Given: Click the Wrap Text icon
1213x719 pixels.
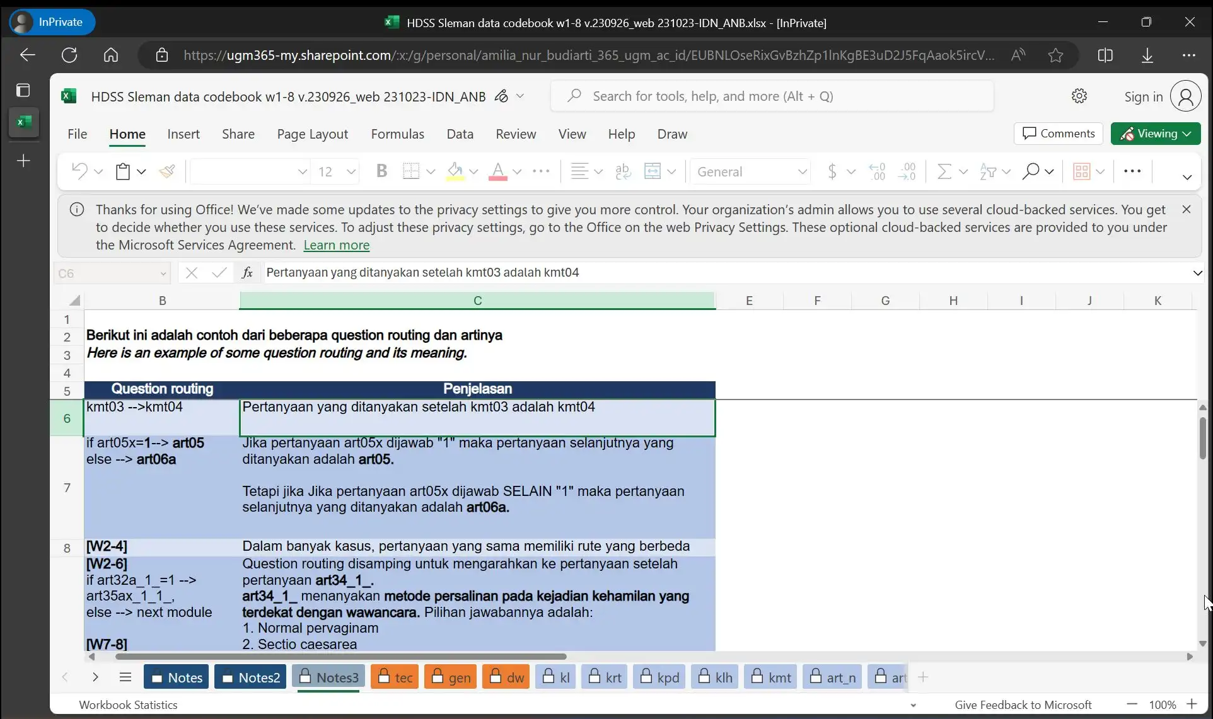Looking at the screenshot, I should [623, 171].
